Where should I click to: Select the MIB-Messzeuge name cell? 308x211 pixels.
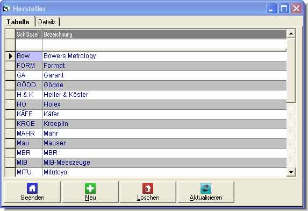pos(164,163)
